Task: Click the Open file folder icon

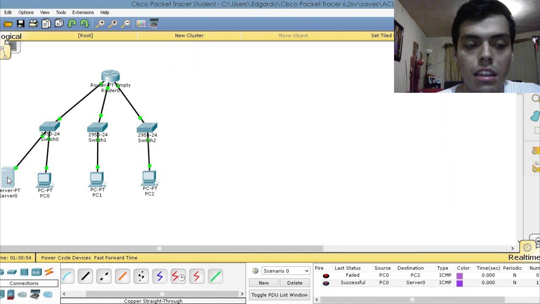Action: (x=8, y=24)
